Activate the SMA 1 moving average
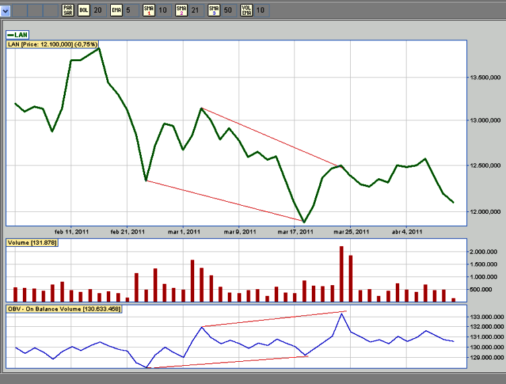Screen dimensions: 506x384 149,10
